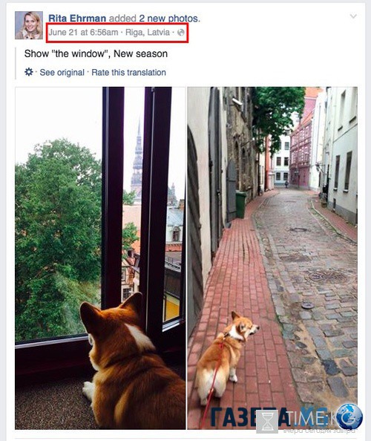
Task: Open the photo of the corgi on the street
Action: pyautogui.click(x=272, y=258)
